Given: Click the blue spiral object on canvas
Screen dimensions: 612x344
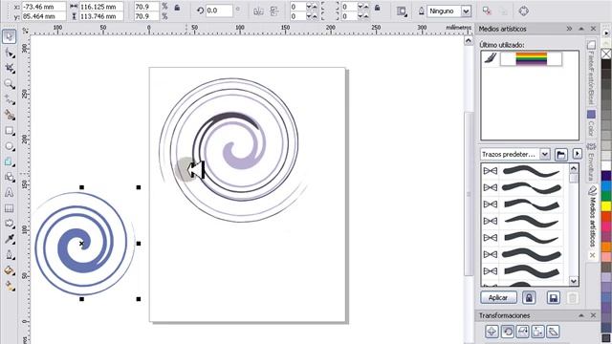Looking at the screenshot, I should [x=81, y=244].
